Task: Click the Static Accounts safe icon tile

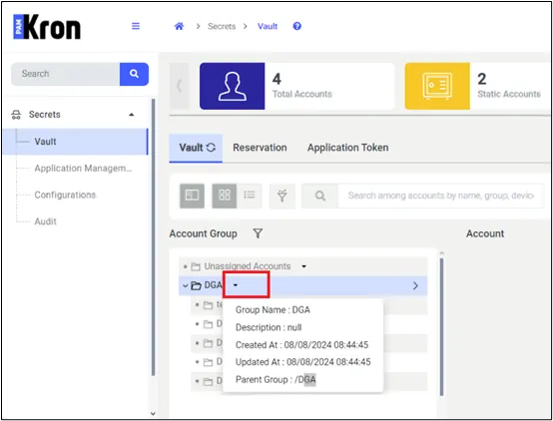Action: click(x=437, y=87)
